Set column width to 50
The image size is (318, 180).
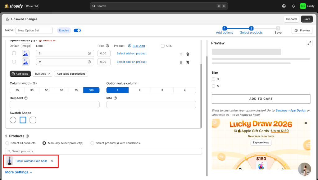[47, 90]
